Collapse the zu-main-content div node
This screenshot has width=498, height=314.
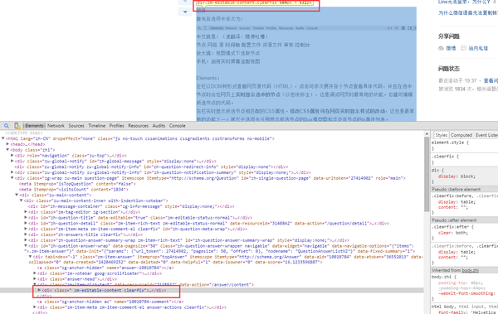17,195
